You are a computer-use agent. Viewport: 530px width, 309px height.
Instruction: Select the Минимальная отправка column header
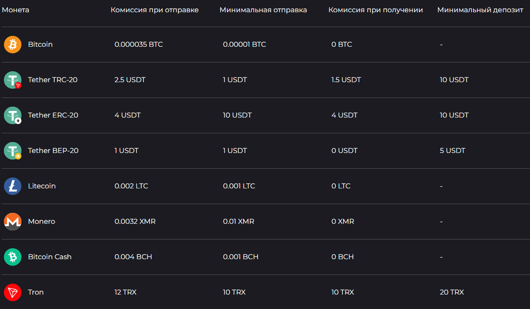(263, 10)
